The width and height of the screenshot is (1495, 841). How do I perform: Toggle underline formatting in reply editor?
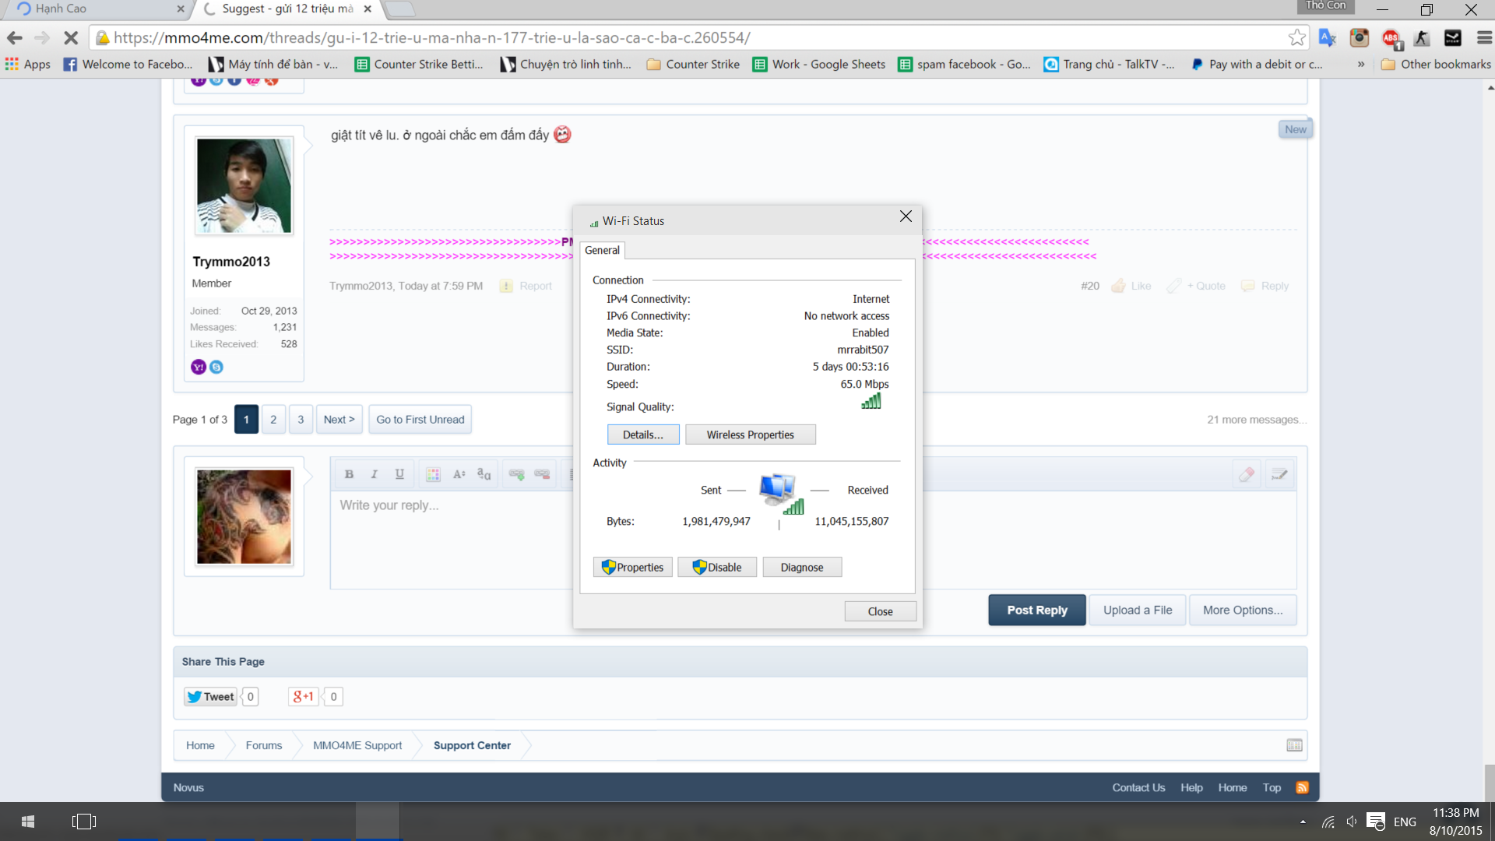pyautogui.click(x=399, y=474)
